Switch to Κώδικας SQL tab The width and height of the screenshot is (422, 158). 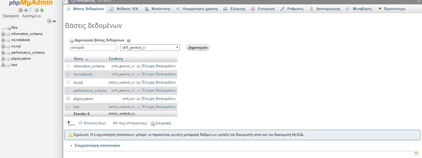(x=124, y=9)
